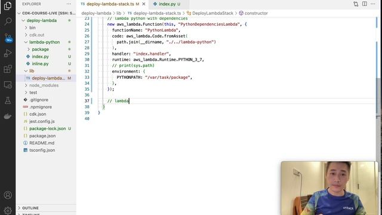Viewport: 382px width, 215px height.
Task: Click deploy-lambda breadcrumb
Action: click(x=96, y=13)
